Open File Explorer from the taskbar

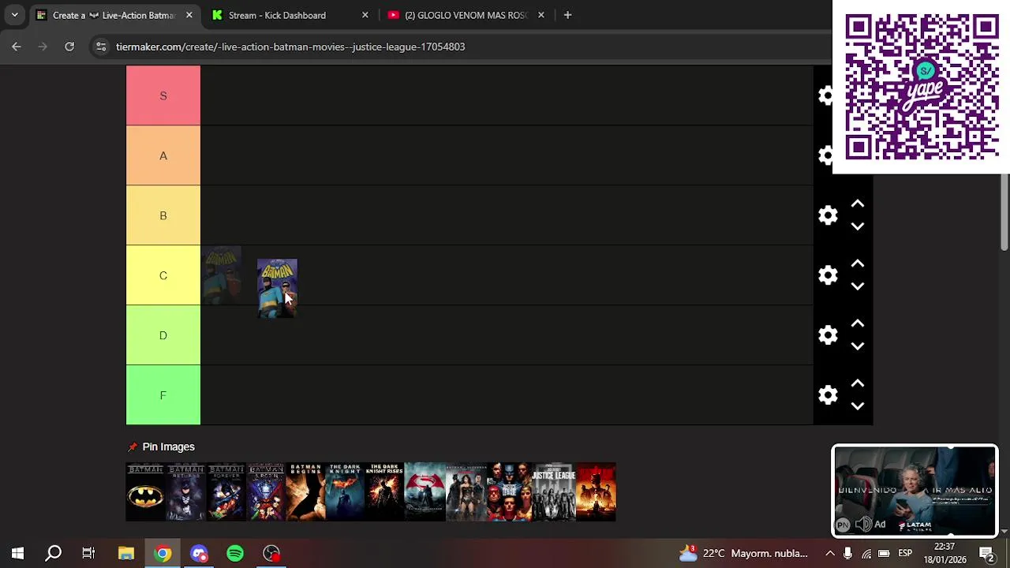click(x=126, y=553)
